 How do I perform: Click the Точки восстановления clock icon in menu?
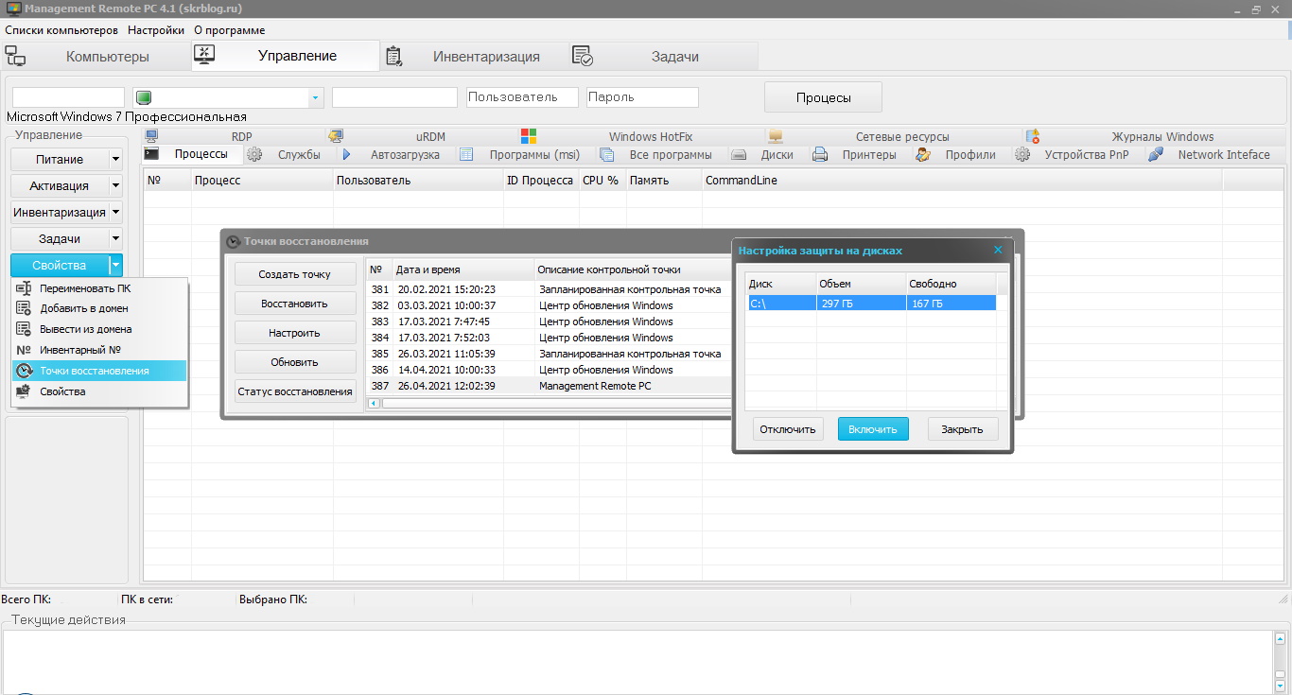25,371
